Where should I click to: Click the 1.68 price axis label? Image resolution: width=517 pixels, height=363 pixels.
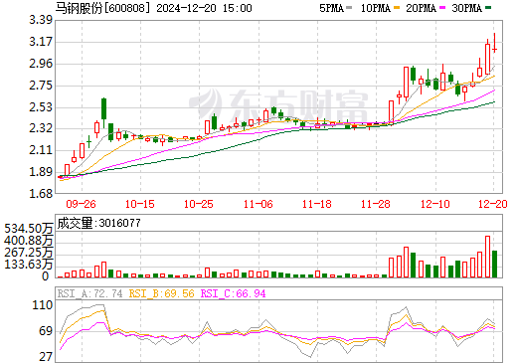[41, 194]
